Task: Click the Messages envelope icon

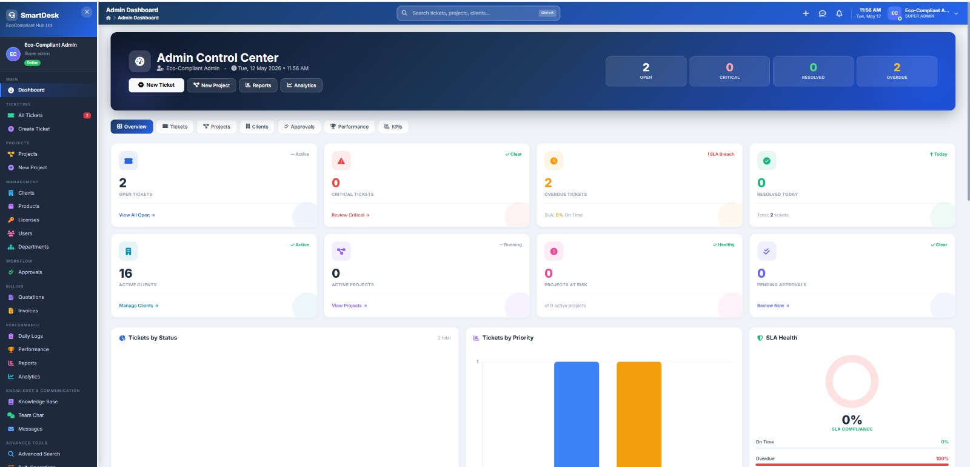Action: tap(11, 429)
